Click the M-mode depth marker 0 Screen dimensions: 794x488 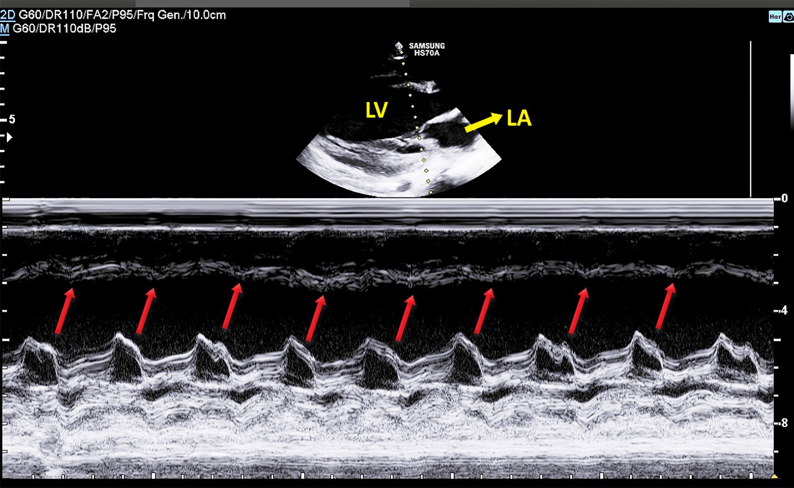click(785, 199)
